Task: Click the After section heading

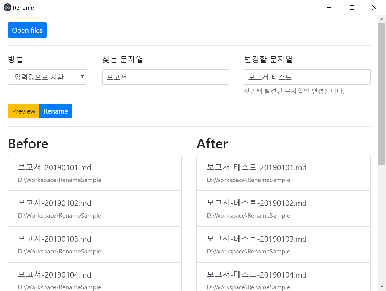Action: [212, 144]
